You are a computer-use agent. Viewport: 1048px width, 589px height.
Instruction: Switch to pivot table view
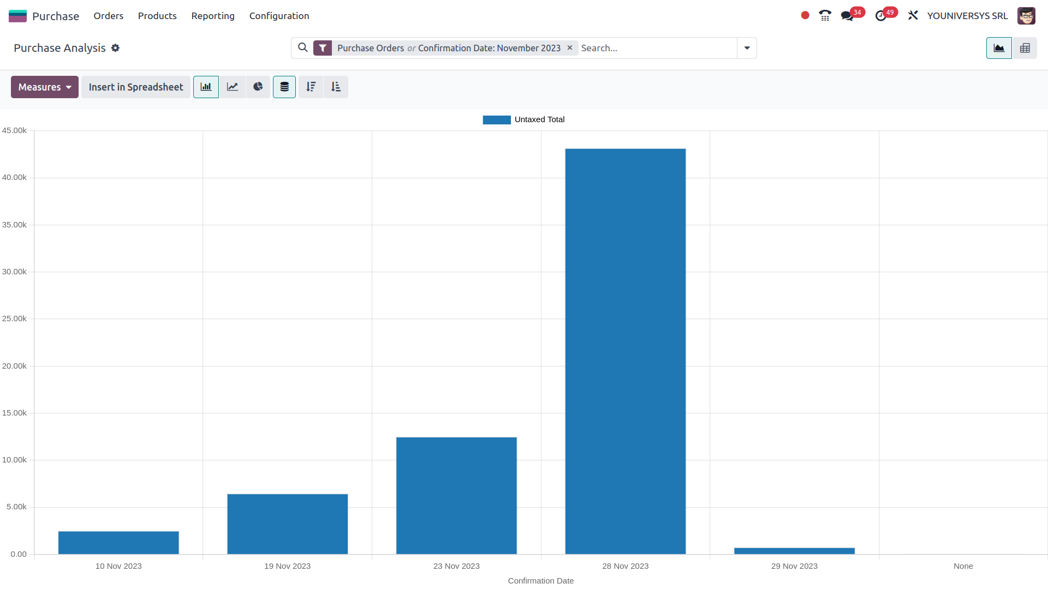pyautogui.click(x=1025, y=47)
